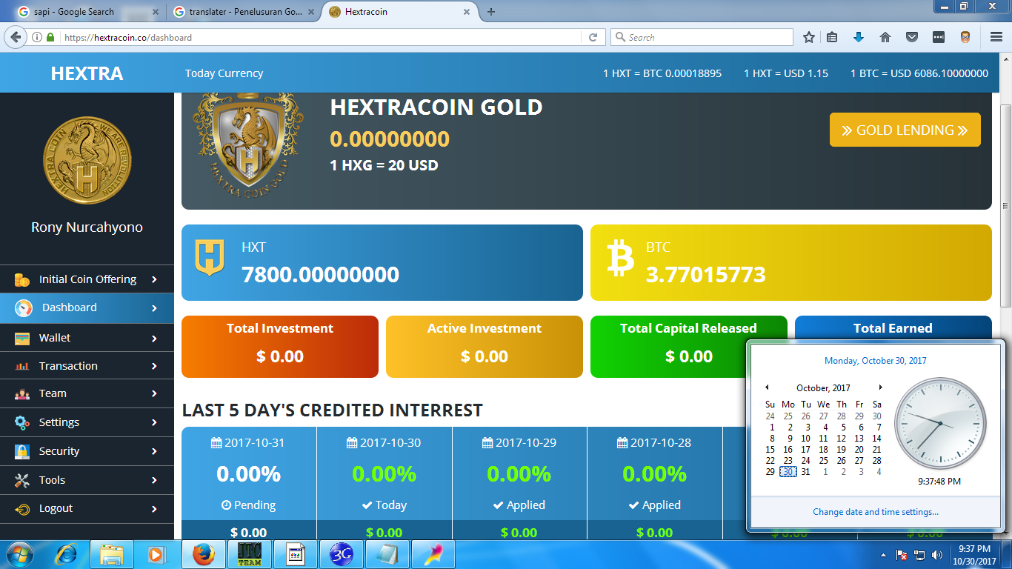The image size is (1012, 569).
Task: Click the wallet icon in the sidebar
Action: coord(22,338)
